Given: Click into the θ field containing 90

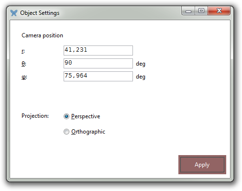Looking at the screenshot, I should [x=98, y=63].
